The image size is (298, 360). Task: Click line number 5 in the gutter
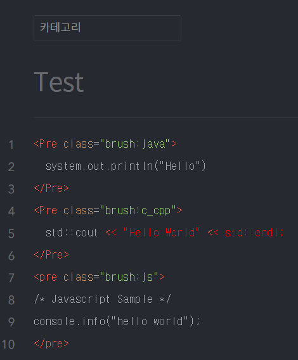tap(11, 233)
